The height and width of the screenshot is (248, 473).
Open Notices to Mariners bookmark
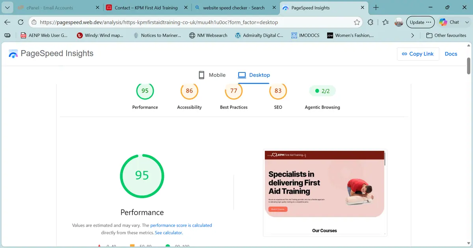tap(157, 35)
